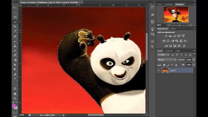Add a Photo Filter adjustment
This screenshot has width=208, height=117.
[177, 41]
